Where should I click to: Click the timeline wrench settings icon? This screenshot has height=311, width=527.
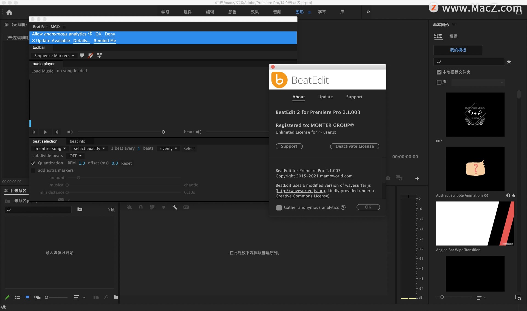tap(175, 207)
